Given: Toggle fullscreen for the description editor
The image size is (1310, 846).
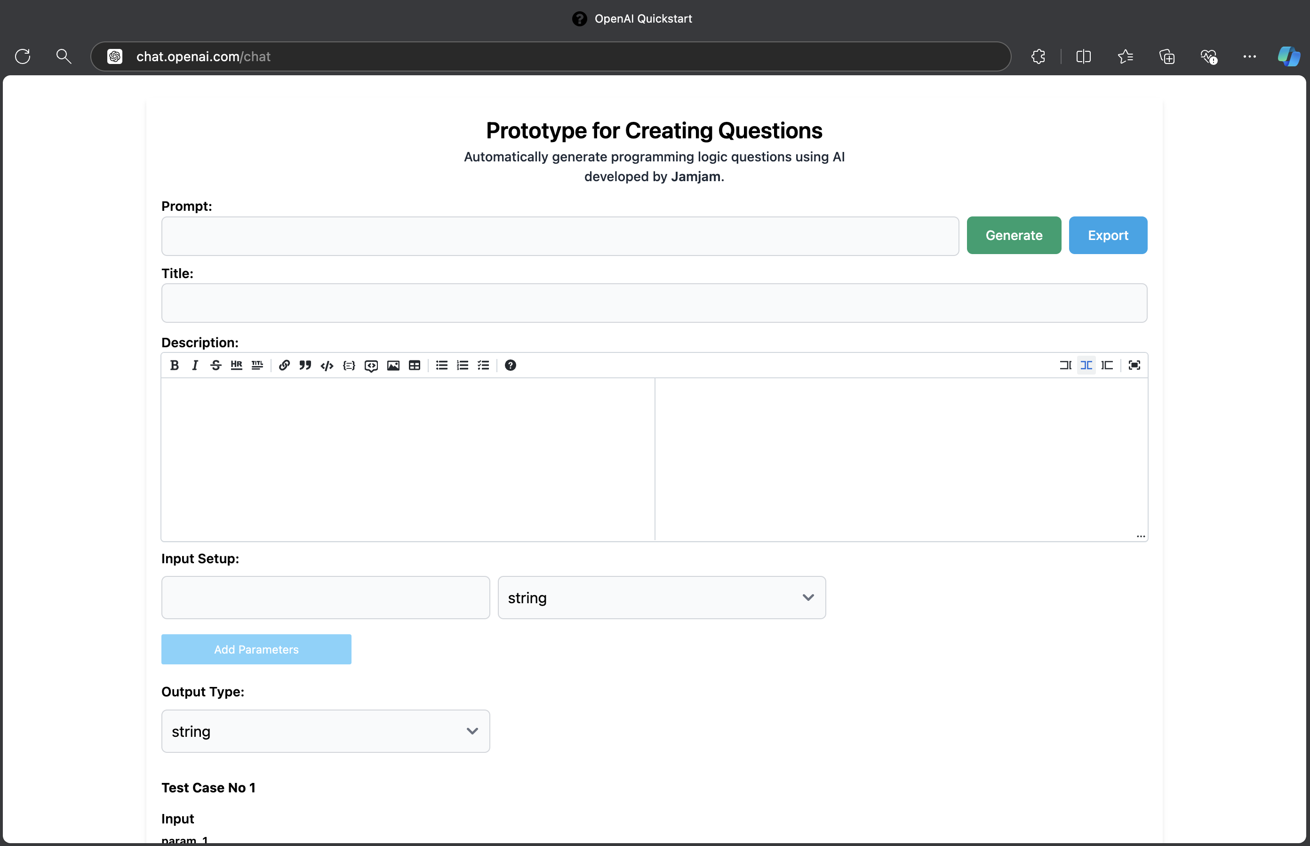Looking at the screenshot, I should [1134, 365].
